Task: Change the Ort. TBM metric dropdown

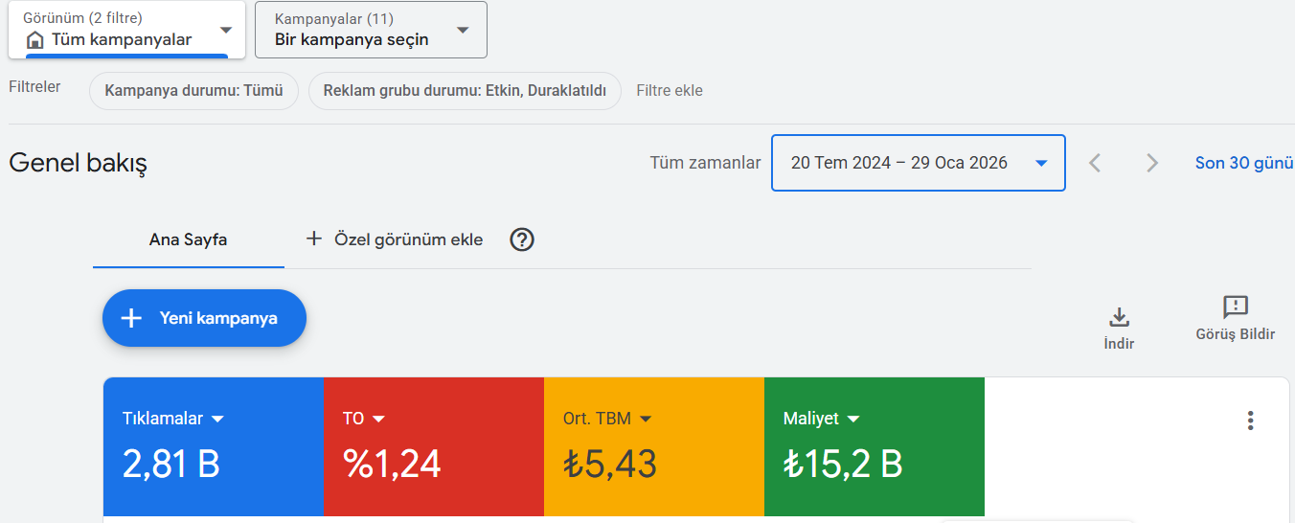Action: tap(646, 419)
